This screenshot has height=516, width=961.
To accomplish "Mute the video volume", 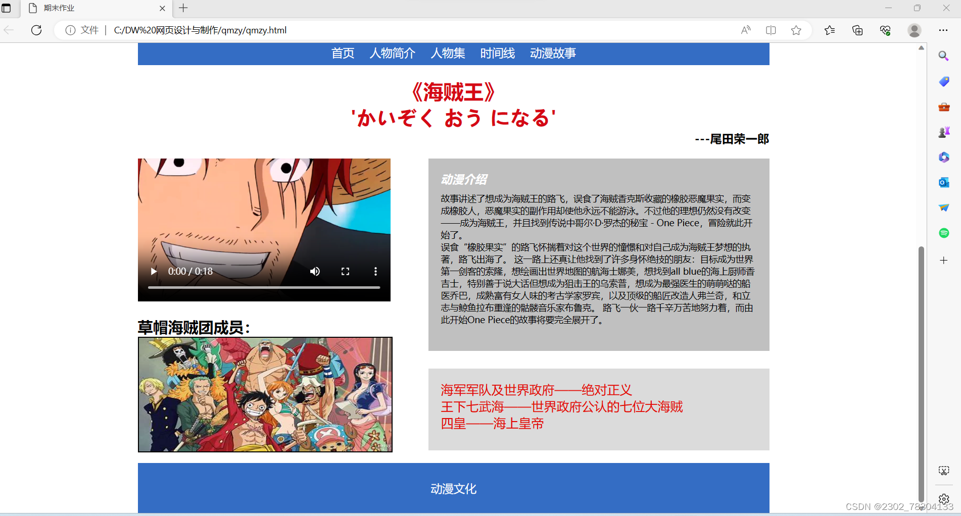I will (315, 272).
